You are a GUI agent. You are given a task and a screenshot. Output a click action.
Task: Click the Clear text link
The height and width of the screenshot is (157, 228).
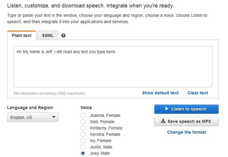tap(197, 93)
